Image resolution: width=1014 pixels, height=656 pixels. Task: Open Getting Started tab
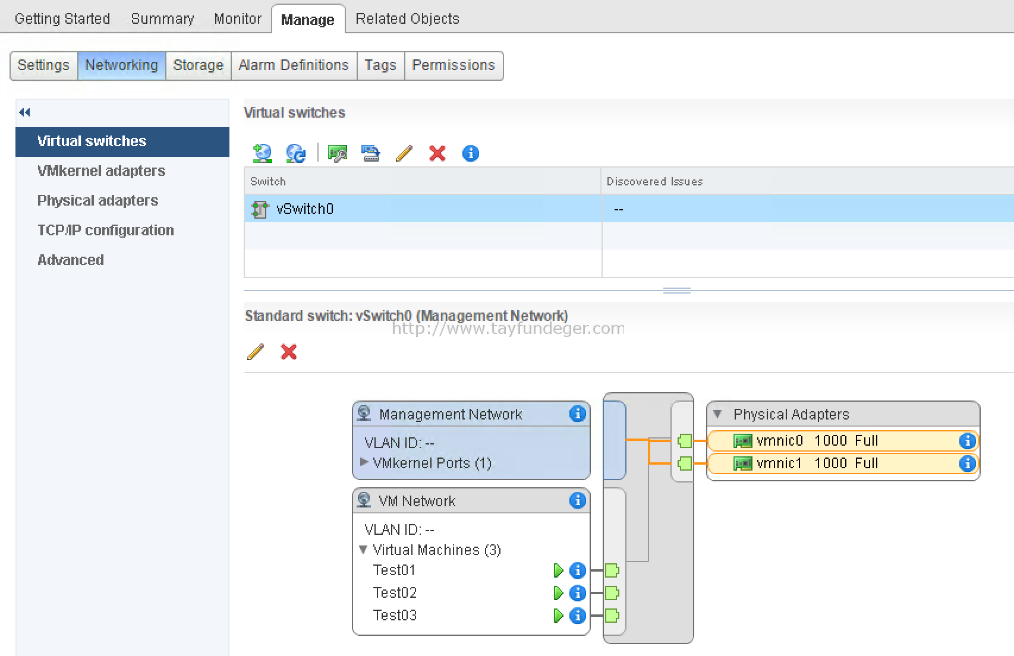tap(62, 19)
